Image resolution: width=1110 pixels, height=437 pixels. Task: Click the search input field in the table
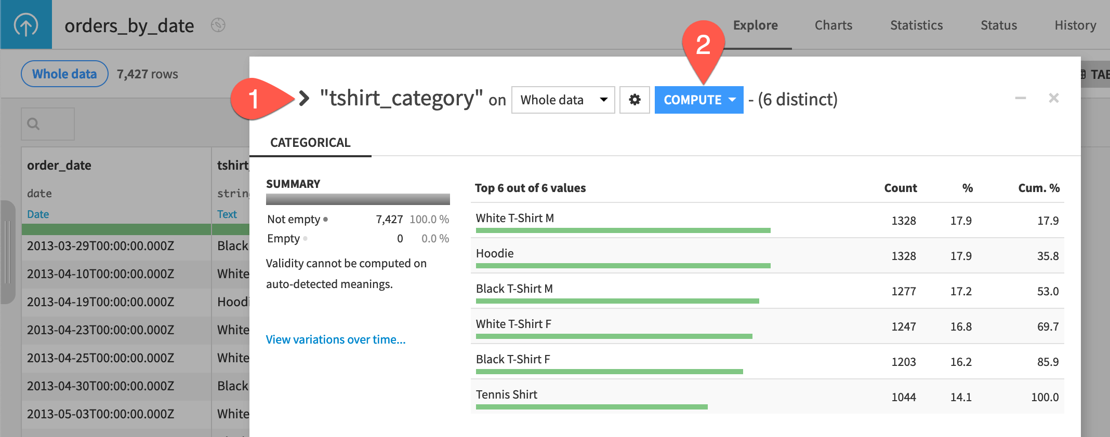pyautogui.click(x=48, y=124)
